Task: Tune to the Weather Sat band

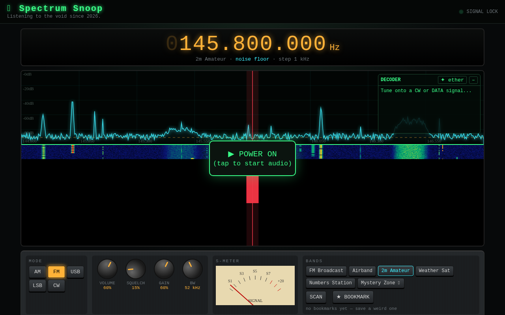Action: (x=434, y=271)
